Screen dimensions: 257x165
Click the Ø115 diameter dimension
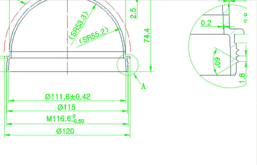point(66,107)
